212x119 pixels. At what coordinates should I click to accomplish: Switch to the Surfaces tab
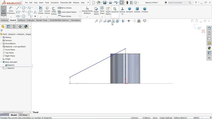22,20
